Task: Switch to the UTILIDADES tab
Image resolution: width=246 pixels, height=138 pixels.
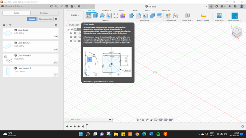Action: [165, 11]
